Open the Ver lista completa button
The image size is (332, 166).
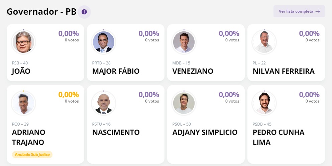point(299,11)
